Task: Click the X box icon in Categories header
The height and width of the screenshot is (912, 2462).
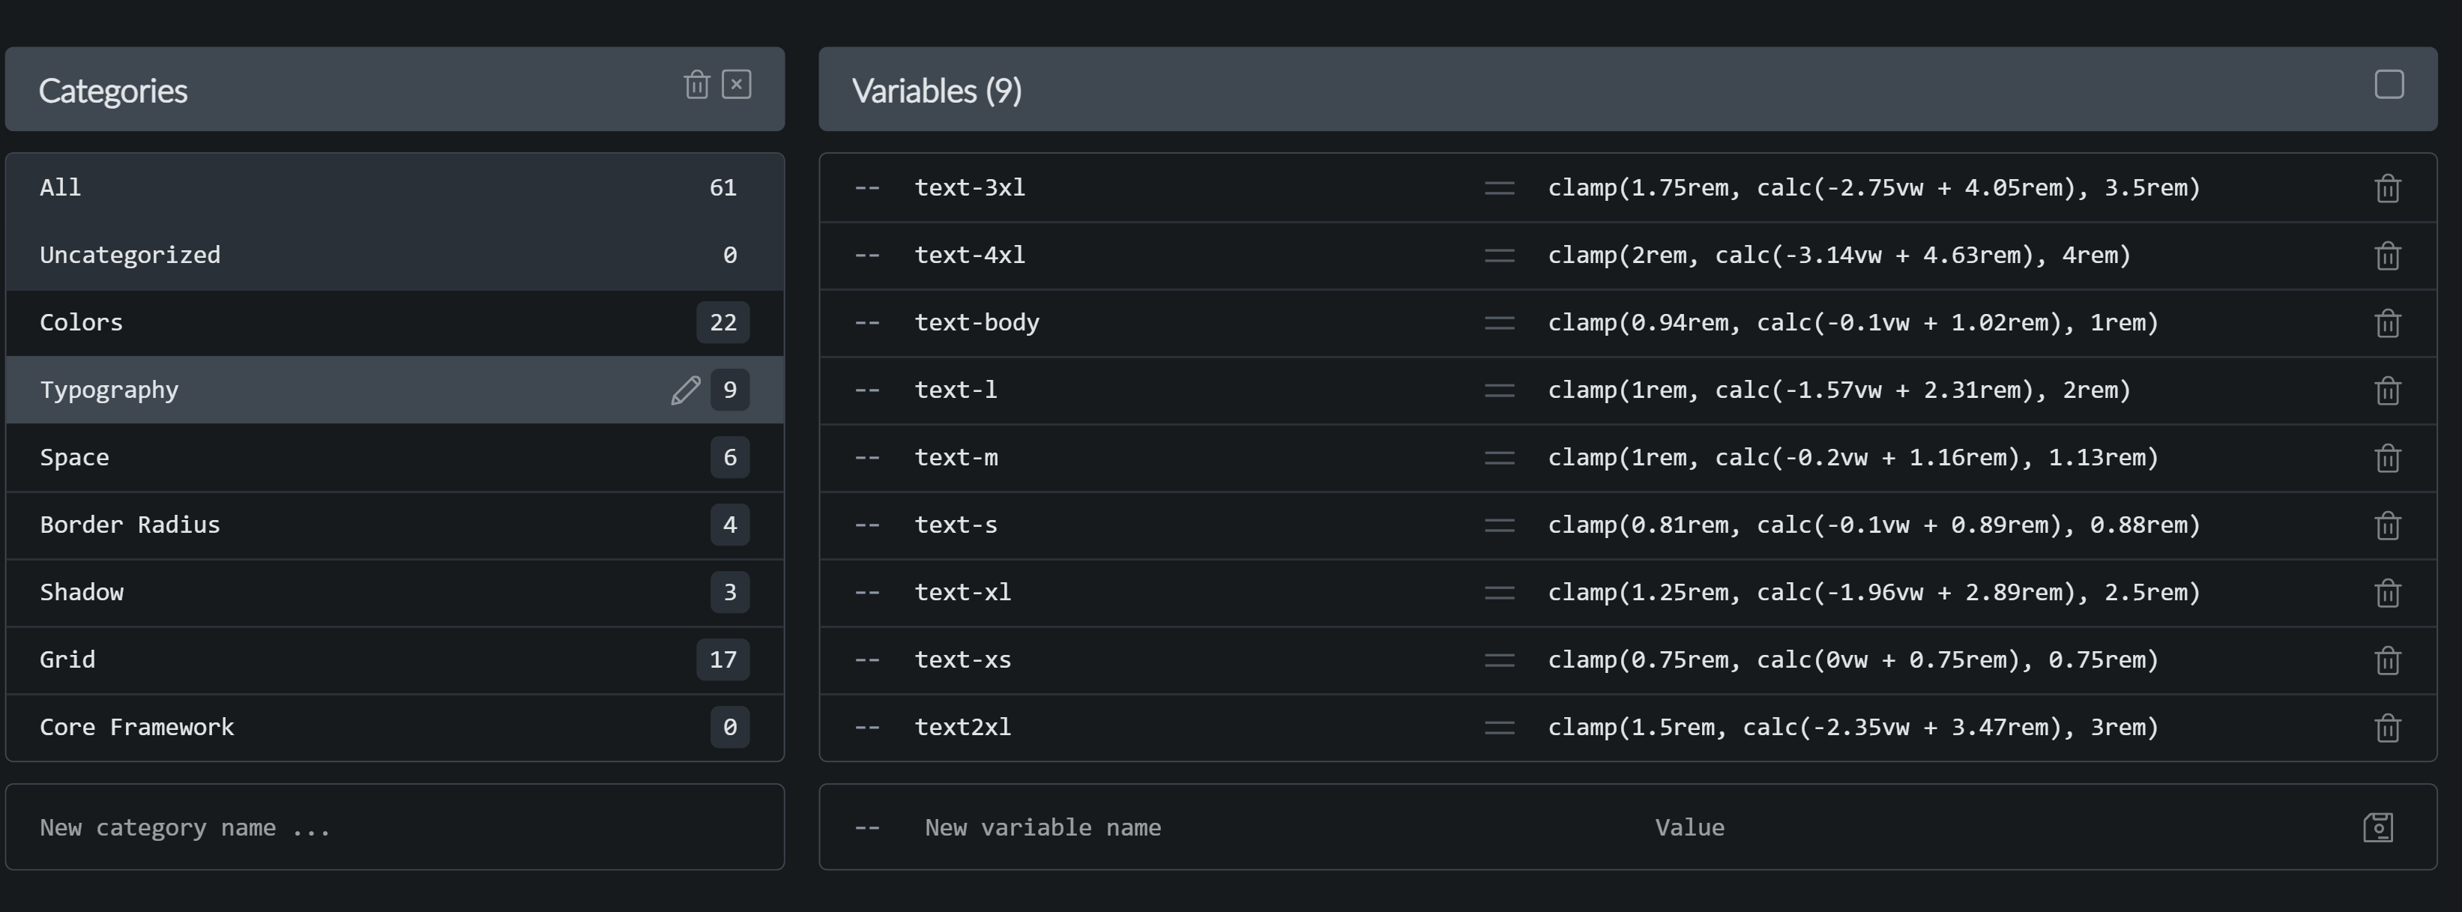Action: coord(736,85)
